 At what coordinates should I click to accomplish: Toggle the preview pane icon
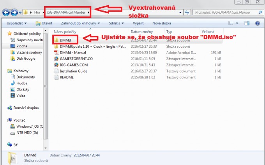pos(247,23)
